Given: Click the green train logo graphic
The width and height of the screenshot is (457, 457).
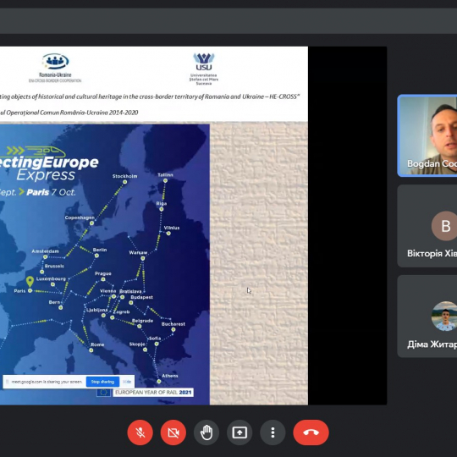Looking at the screenshot, I should point(36,151).
